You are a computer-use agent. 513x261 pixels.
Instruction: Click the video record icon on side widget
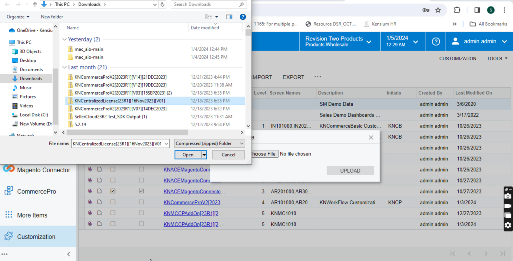[x=508, y=206]
